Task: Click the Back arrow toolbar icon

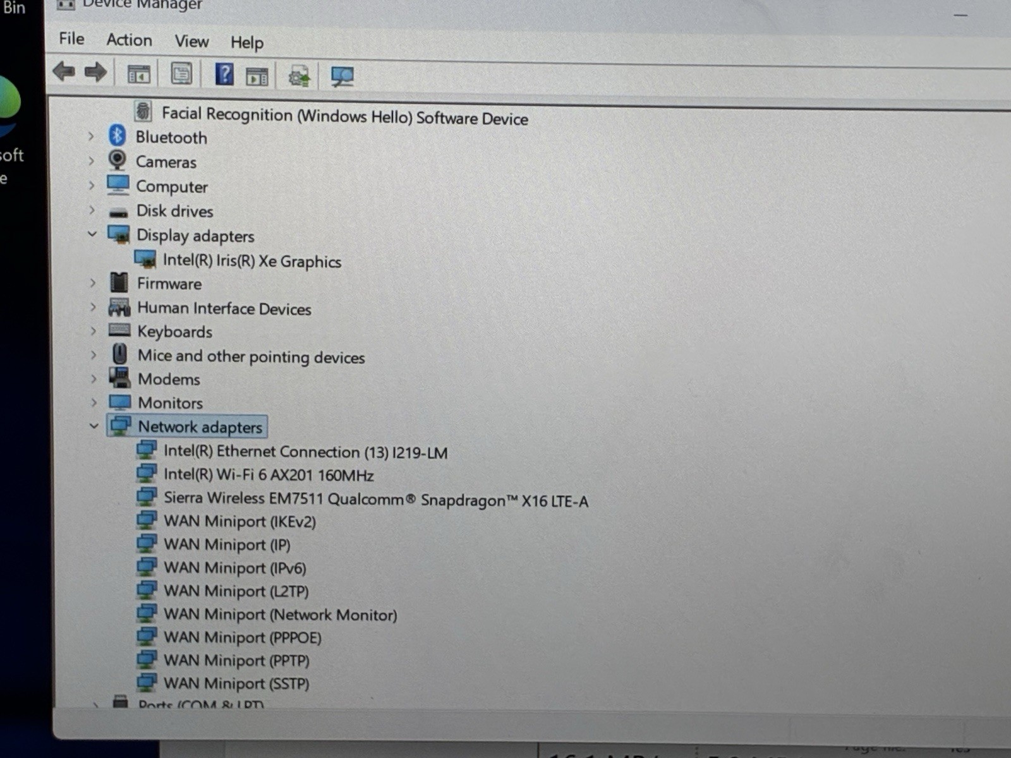Action: [x=64, y=71]
